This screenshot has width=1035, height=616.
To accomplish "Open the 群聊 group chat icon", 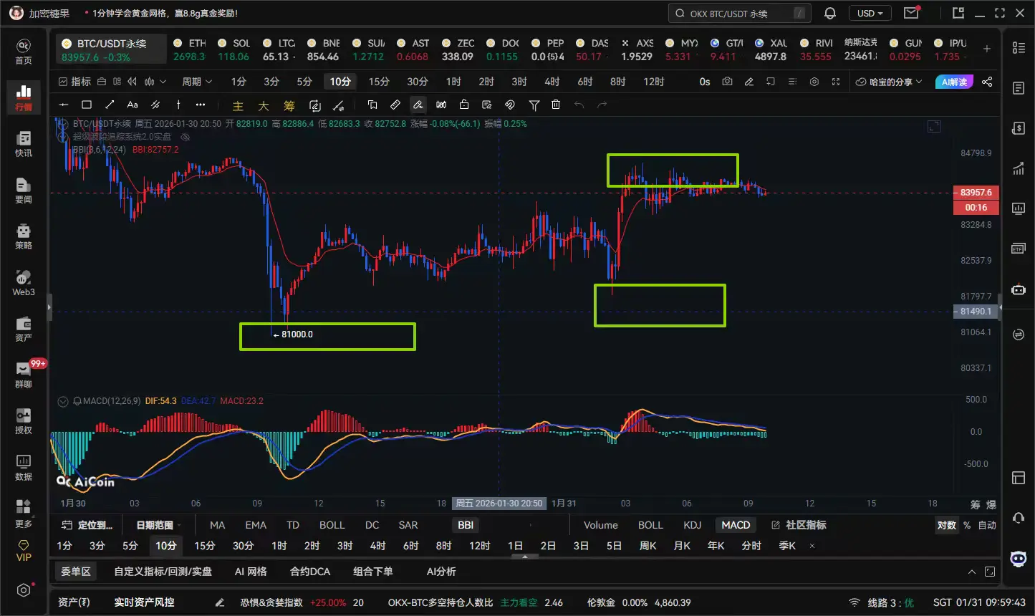I will coord(24,375).
